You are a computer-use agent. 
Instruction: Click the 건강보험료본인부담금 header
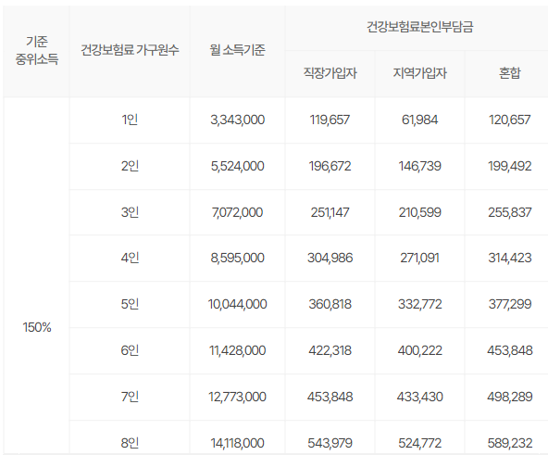point(419,27)
